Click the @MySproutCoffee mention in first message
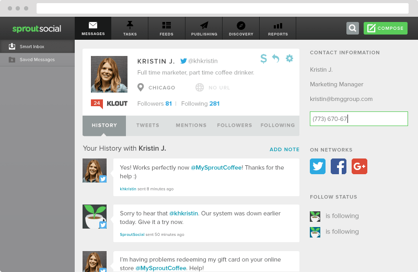This screenshot has height=272, width=418. 217,167
